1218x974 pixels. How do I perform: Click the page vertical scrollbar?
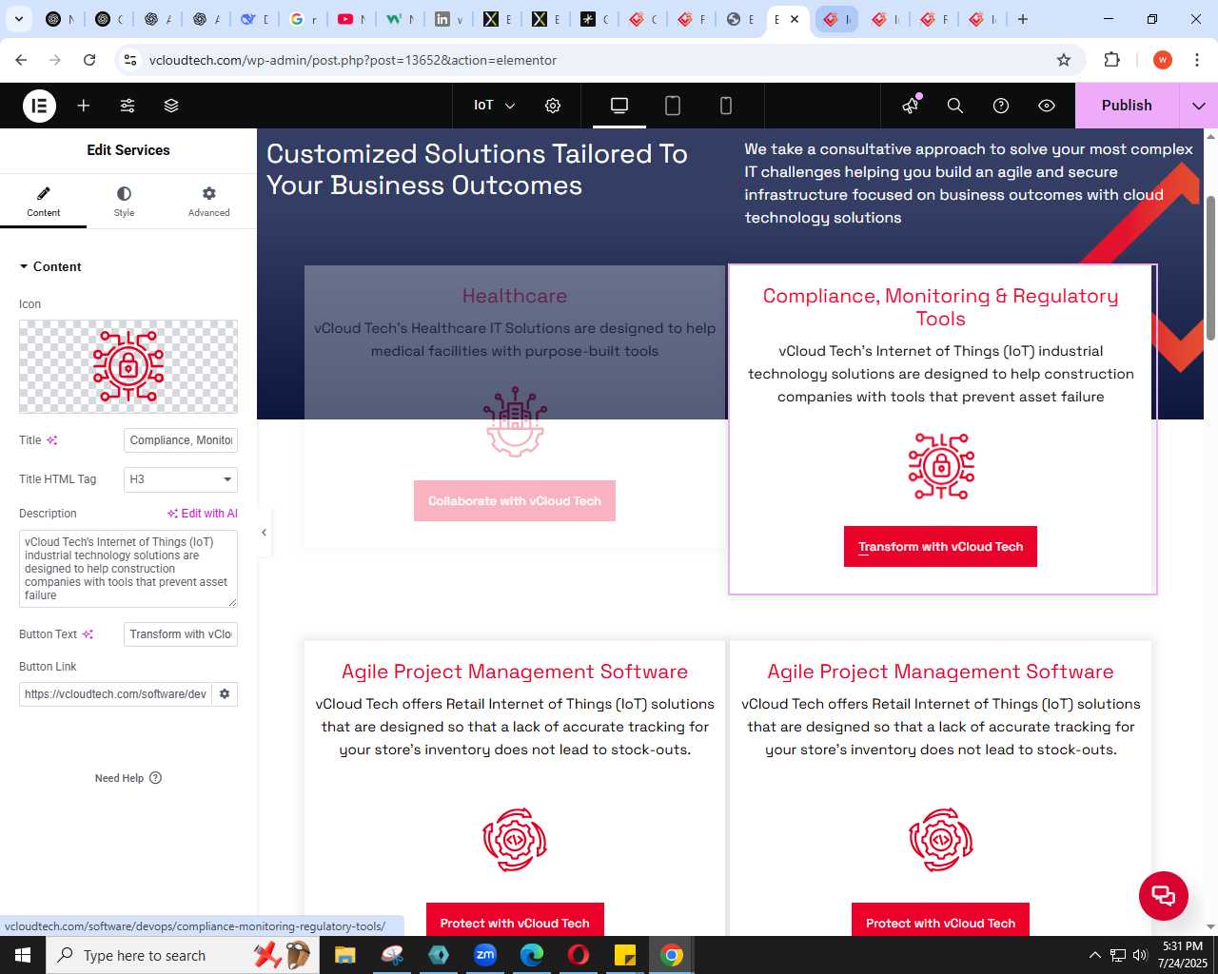(1210, 268)
